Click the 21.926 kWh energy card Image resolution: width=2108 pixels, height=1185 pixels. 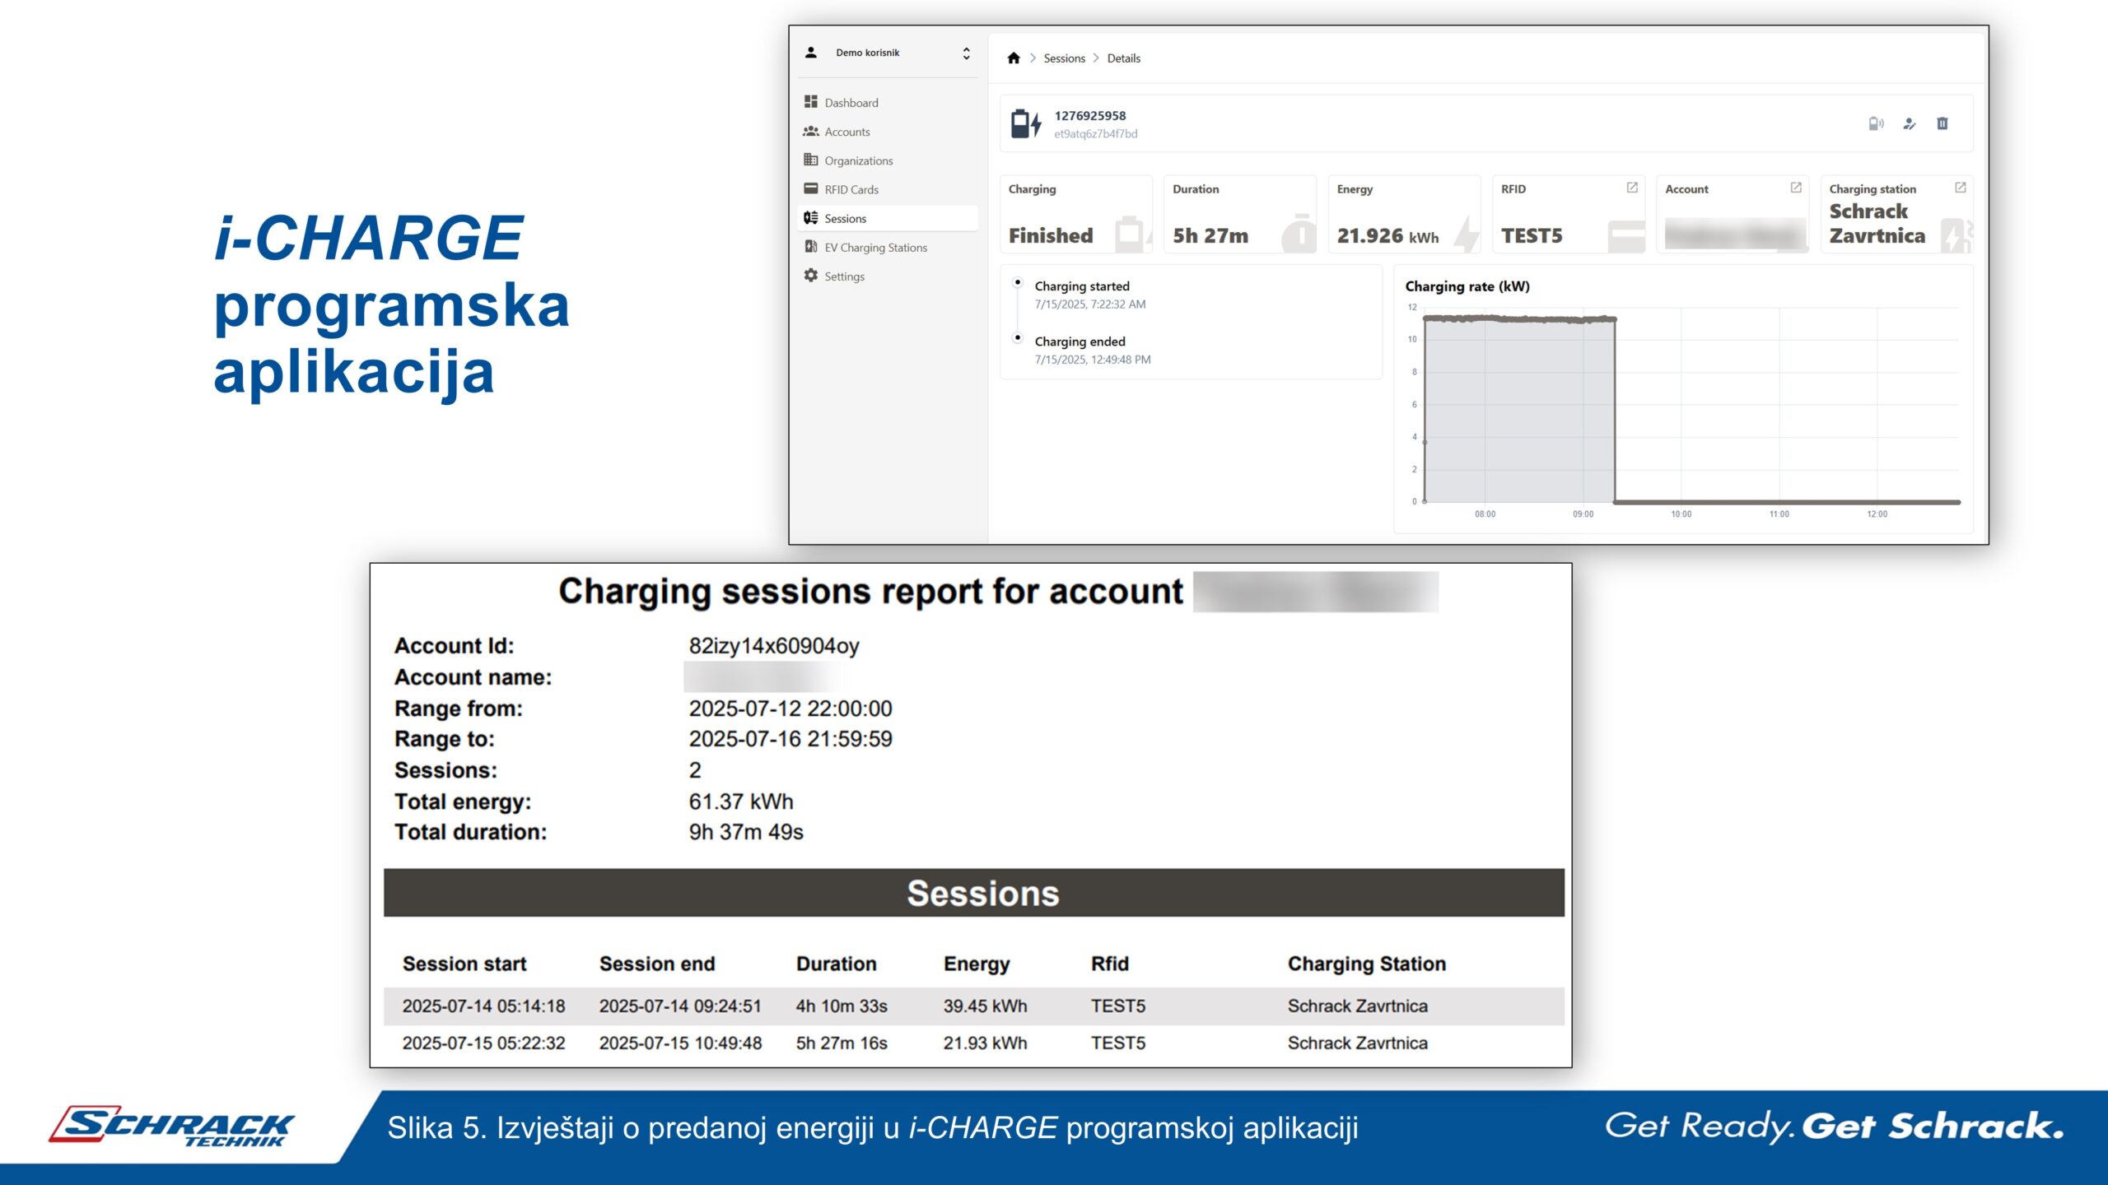tap(1405, 214)
